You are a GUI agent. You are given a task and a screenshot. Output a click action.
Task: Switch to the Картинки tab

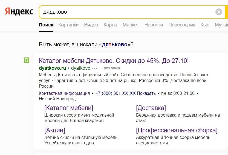point(68,25)
